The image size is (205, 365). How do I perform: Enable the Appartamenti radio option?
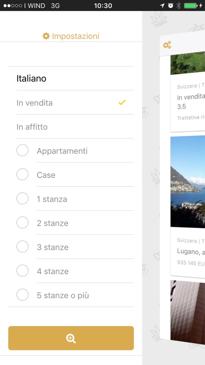[23, 151]
